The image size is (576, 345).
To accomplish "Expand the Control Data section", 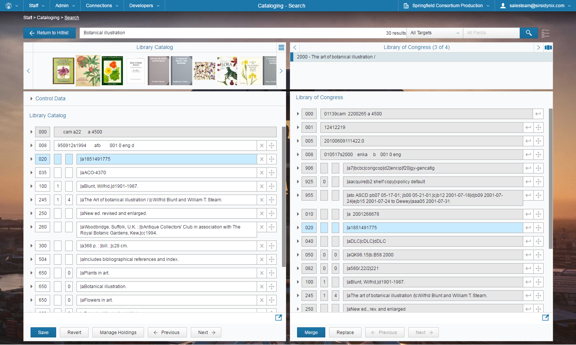I will click(x=31, y=98).
